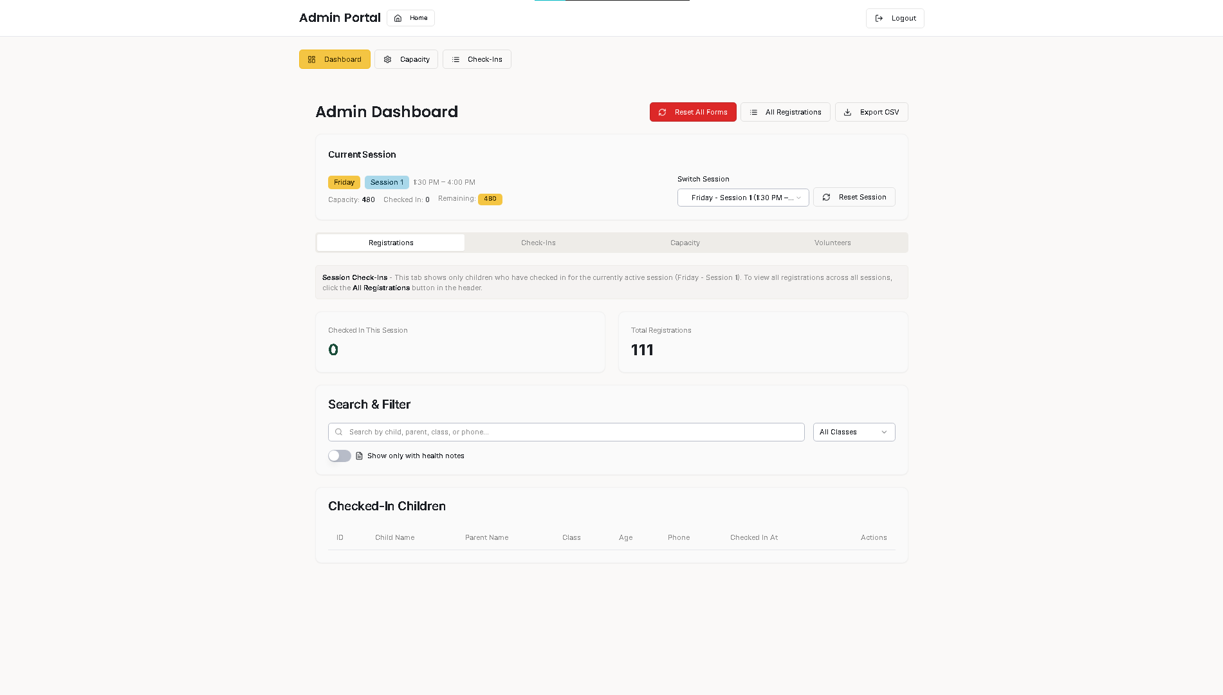Switch to the Check-Ins tab

(x=538, y=243)
